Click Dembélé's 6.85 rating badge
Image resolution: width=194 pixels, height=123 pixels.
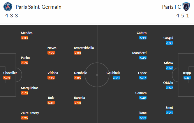click(x=78, y=78)
